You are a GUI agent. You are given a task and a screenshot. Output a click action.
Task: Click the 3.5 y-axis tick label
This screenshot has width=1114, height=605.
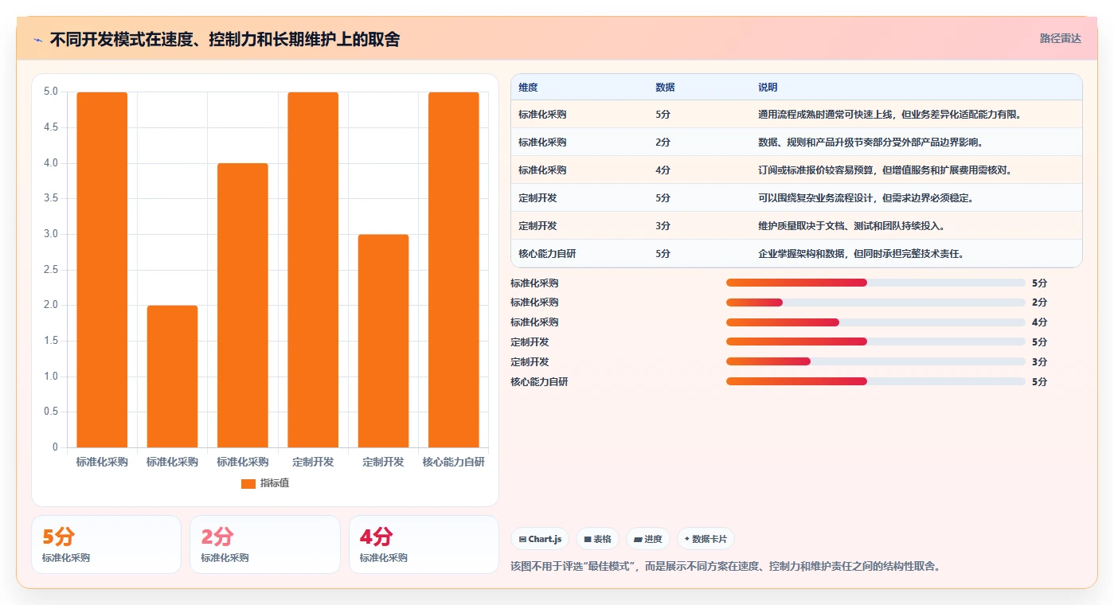click(x=50, y=199)
